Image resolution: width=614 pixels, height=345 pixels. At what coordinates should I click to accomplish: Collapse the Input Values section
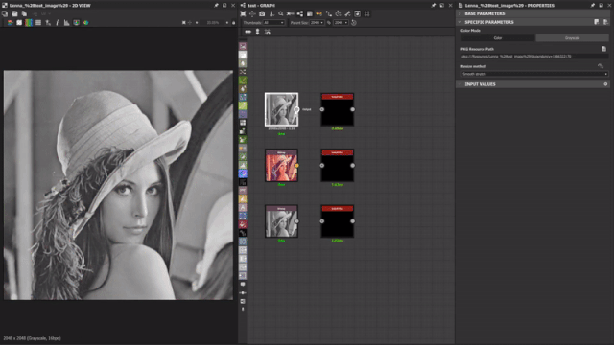click(460, 84)
